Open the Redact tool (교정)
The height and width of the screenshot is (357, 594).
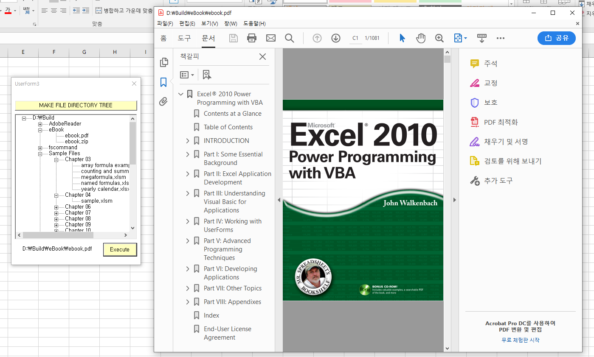[484, 83]
